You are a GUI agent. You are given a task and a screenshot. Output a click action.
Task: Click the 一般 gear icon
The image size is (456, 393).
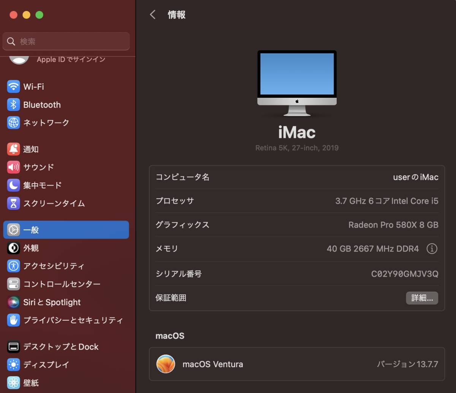tap(13, 230)
